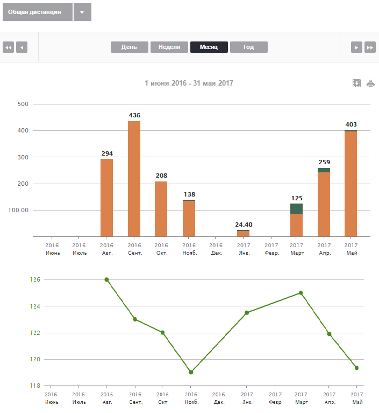Select the Год view button

(249, 47)
